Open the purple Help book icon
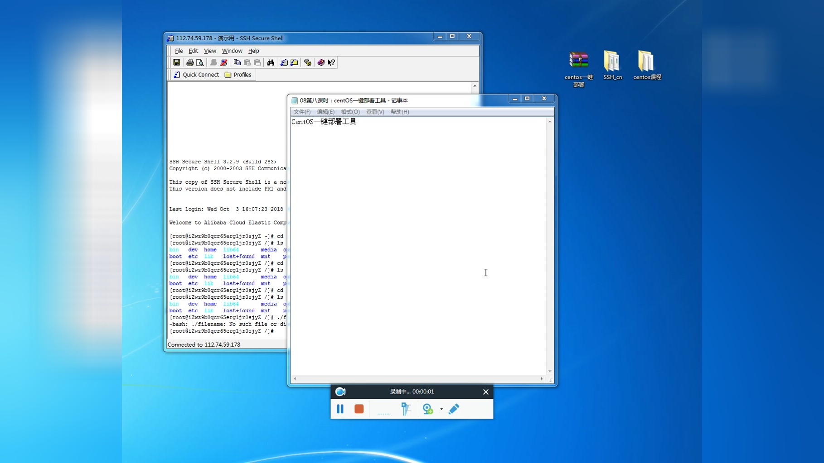824x463 pixels. (321, 62)
